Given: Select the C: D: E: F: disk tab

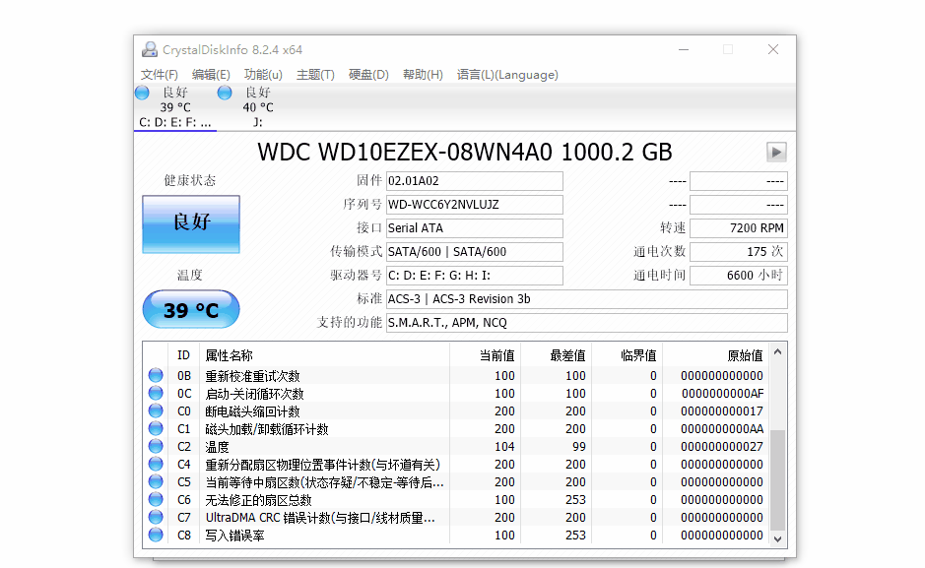Looking at the screenshot, I should coord(175,108).
